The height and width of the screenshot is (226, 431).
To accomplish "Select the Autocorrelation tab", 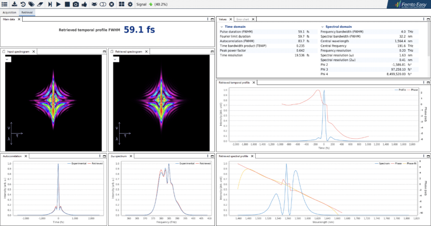I will tap(12, 156).
